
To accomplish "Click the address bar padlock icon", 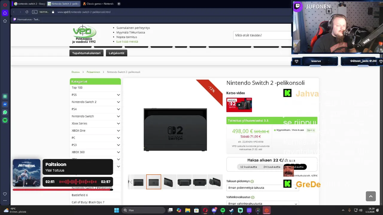I will tap(53, 12).
